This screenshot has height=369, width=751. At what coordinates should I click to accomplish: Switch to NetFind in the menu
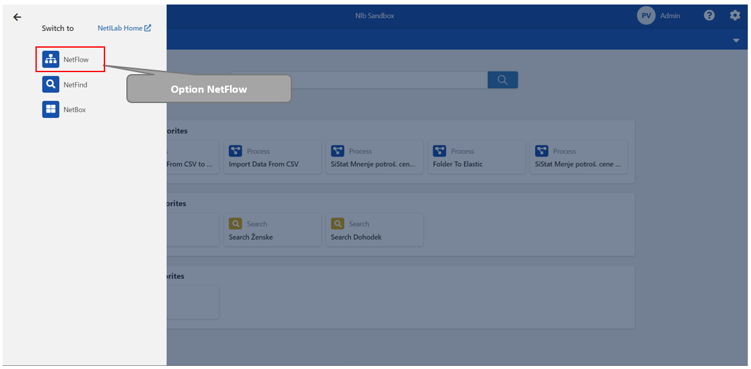click(75, 85)
